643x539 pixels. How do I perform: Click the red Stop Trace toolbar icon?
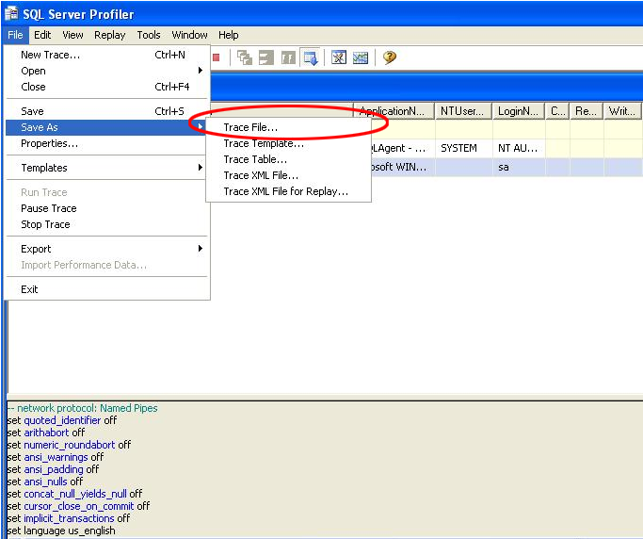pos(216,57)
